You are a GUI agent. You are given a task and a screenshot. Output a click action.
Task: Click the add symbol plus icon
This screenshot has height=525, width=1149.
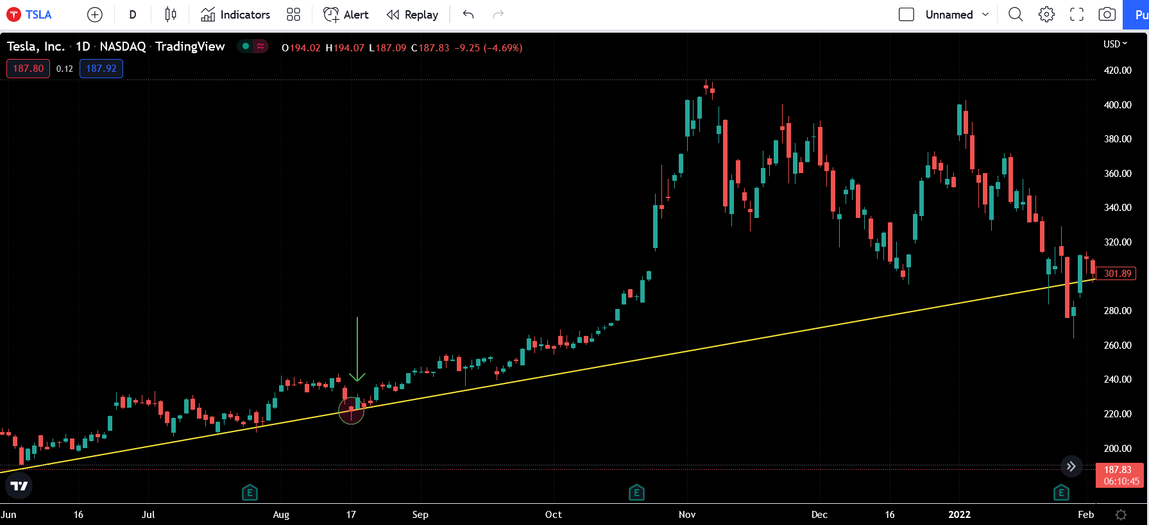coord(94,15)
